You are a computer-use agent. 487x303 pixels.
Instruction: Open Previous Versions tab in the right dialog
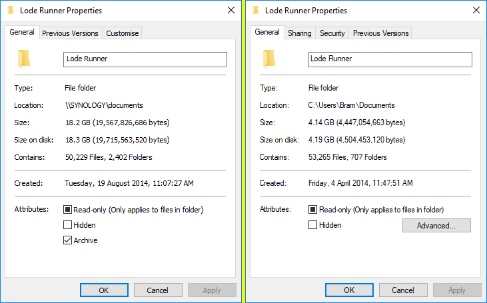coord(381,33)
